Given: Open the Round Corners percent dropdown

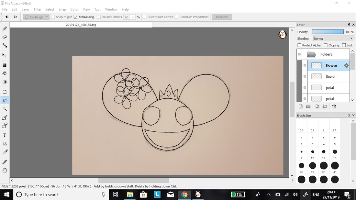Looking at the screenshot, I should tap(133, 17).
